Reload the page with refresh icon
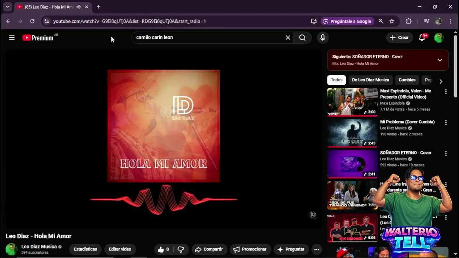This screenshot has height=258, width=459. point(32,21)
